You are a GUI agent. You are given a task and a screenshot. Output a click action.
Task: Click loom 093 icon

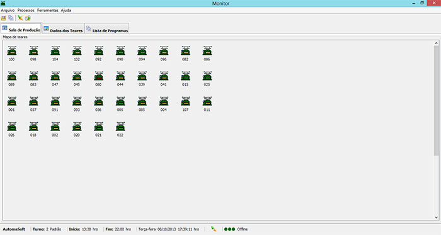click(77, 101)
